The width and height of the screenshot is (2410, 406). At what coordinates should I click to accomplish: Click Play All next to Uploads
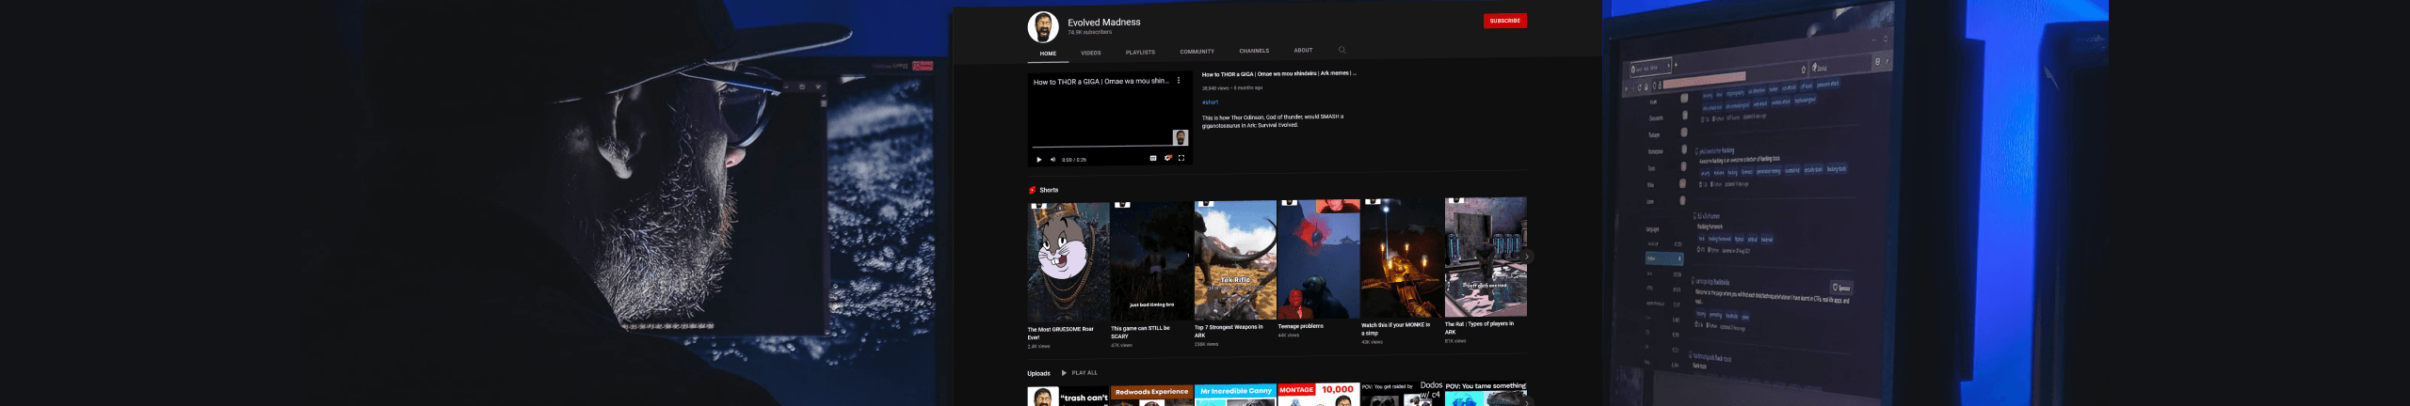tap(1079, 373)
